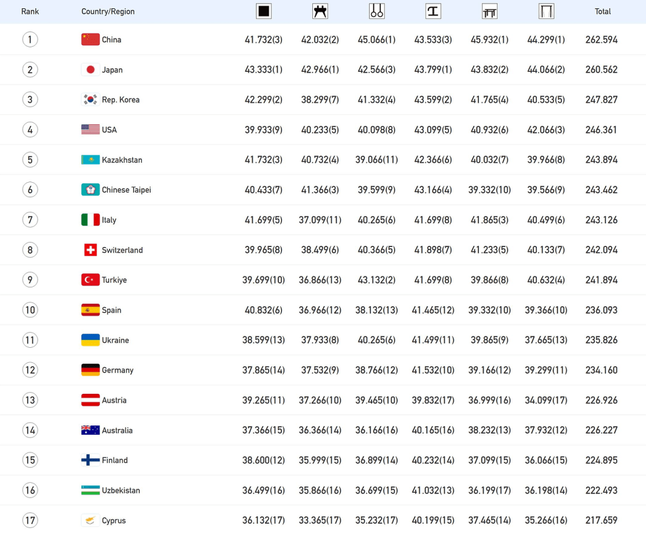This screenshot has width=646, height=535.
Task: Select the Switzerland flag icon
Action: (x=90, y=250)
